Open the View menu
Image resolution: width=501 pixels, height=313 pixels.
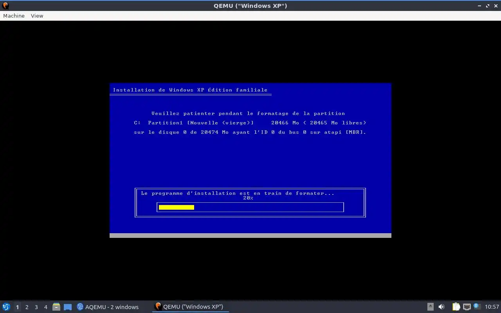tap(37, 16)
